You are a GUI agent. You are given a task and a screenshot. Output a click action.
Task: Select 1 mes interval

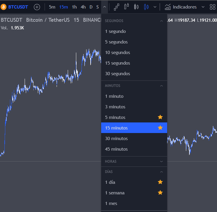pos(134,203)
